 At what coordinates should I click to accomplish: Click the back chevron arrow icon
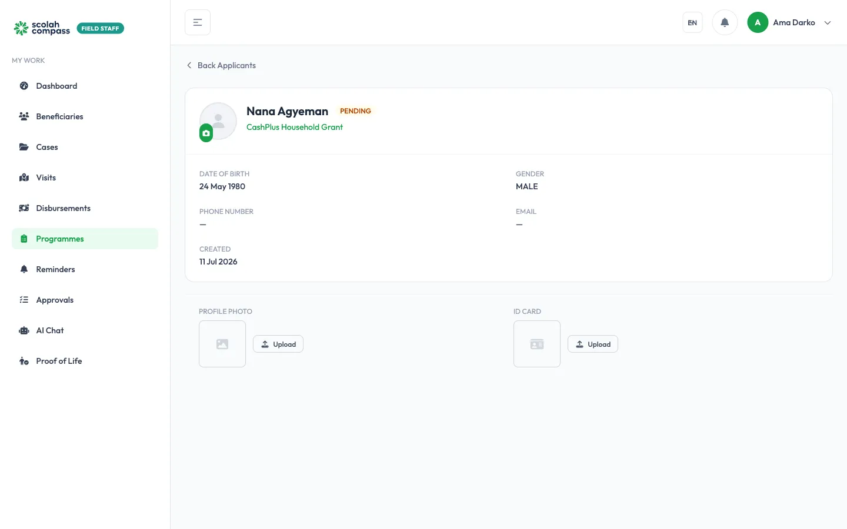click(x=189, y=65)
